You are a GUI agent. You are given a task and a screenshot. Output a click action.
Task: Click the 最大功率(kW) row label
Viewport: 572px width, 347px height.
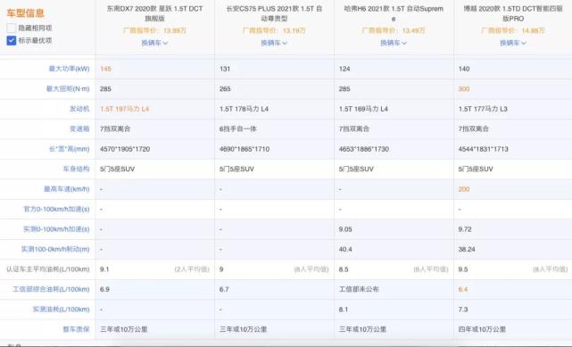[69, 69]
